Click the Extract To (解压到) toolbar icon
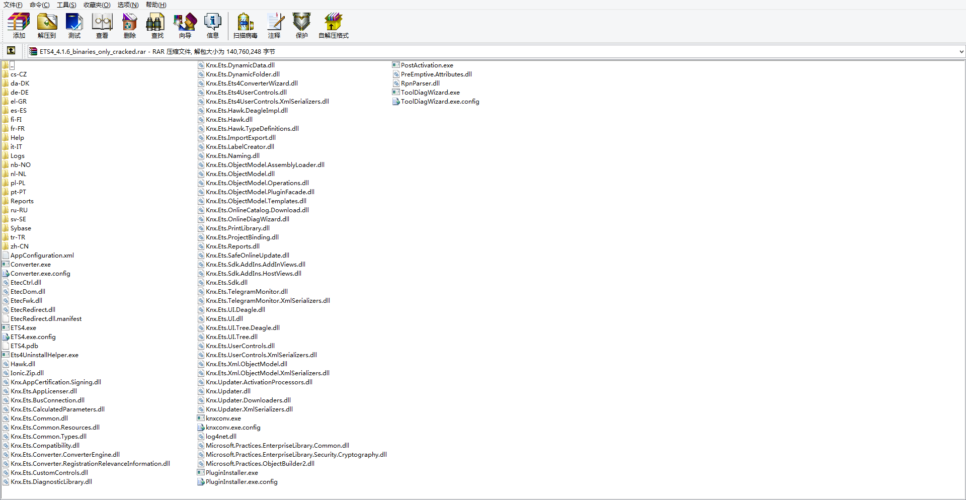 pos(47,26)
